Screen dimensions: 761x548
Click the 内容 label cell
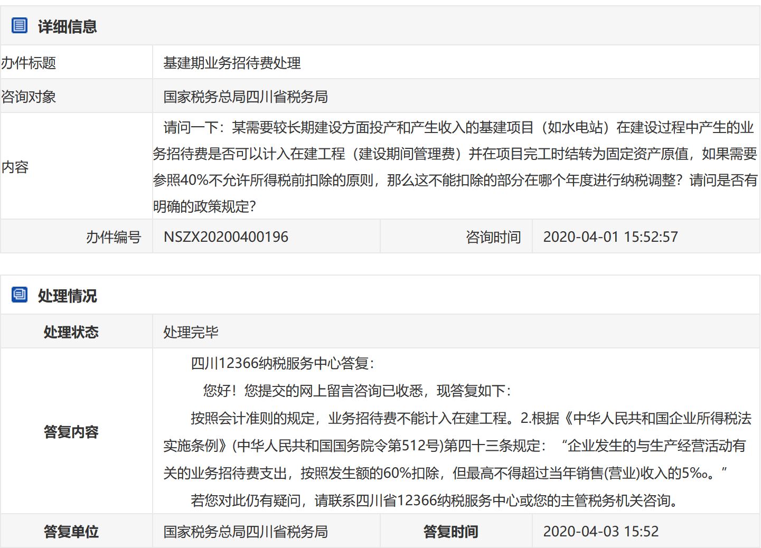77,166
